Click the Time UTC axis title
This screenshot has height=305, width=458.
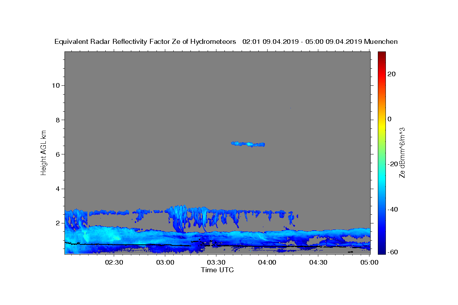217,270
